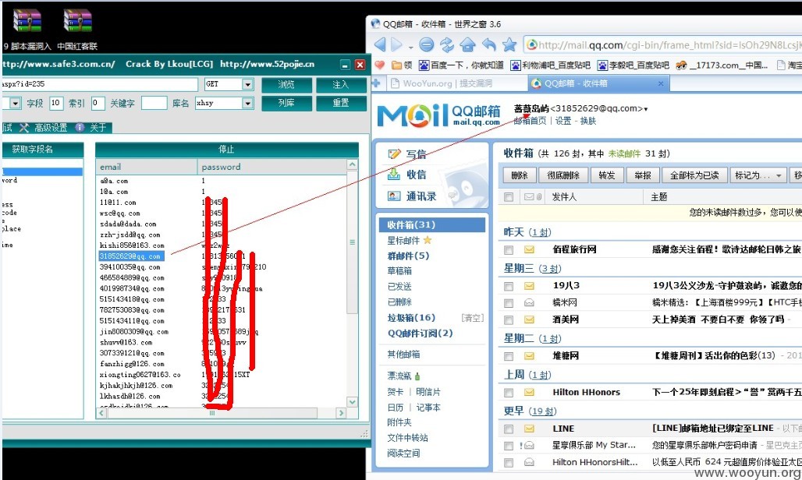Click the QQ邮箱 Mail logo
This screenshot has height=480, width=802.
click(x=439, y=115)
